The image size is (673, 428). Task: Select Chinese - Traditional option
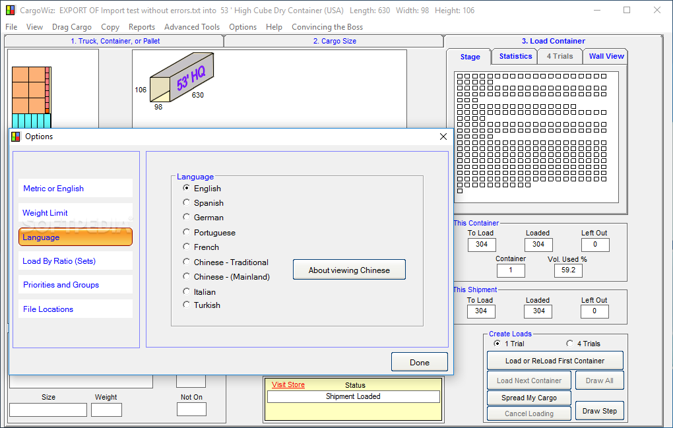tap(226, 262)
